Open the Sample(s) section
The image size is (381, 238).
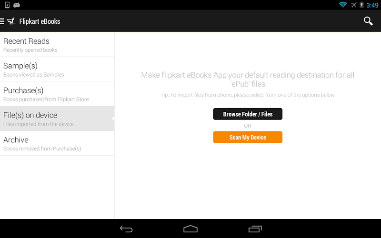(57, 69)
